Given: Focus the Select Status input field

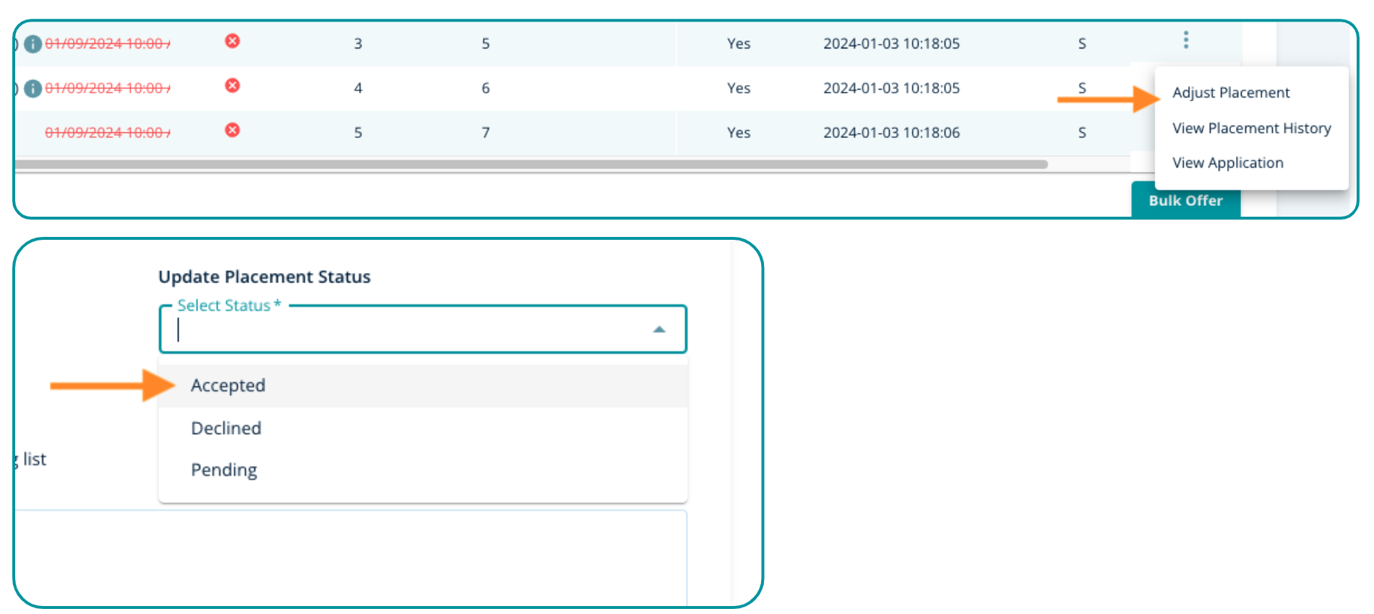Looking at the screenshot, I should pyautogui.click(x=405, y=330).
